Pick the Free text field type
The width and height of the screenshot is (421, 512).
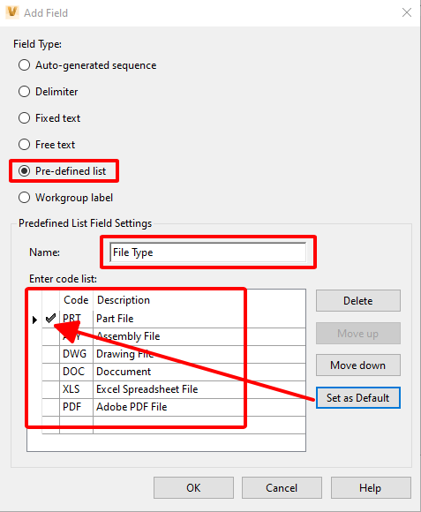pyautogui.click(x=47, y=144)
